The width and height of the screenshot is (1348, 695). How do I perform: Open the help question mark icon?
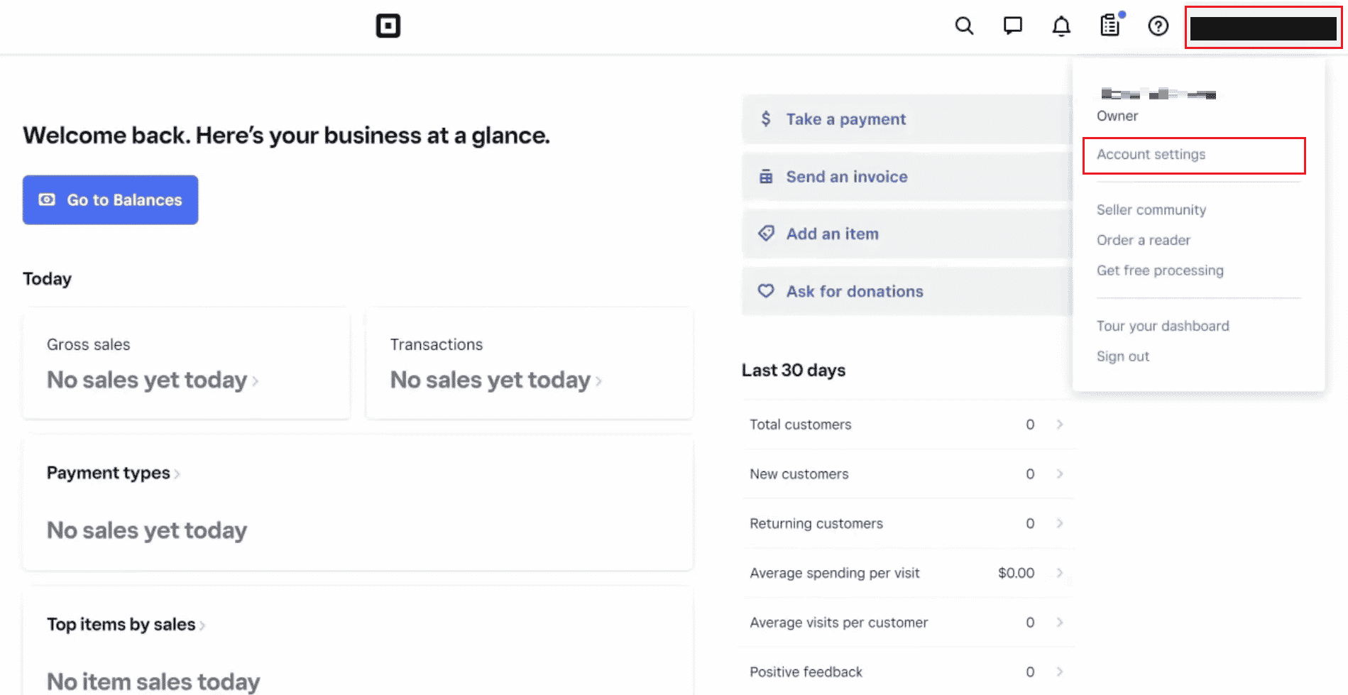point(1158,26)
